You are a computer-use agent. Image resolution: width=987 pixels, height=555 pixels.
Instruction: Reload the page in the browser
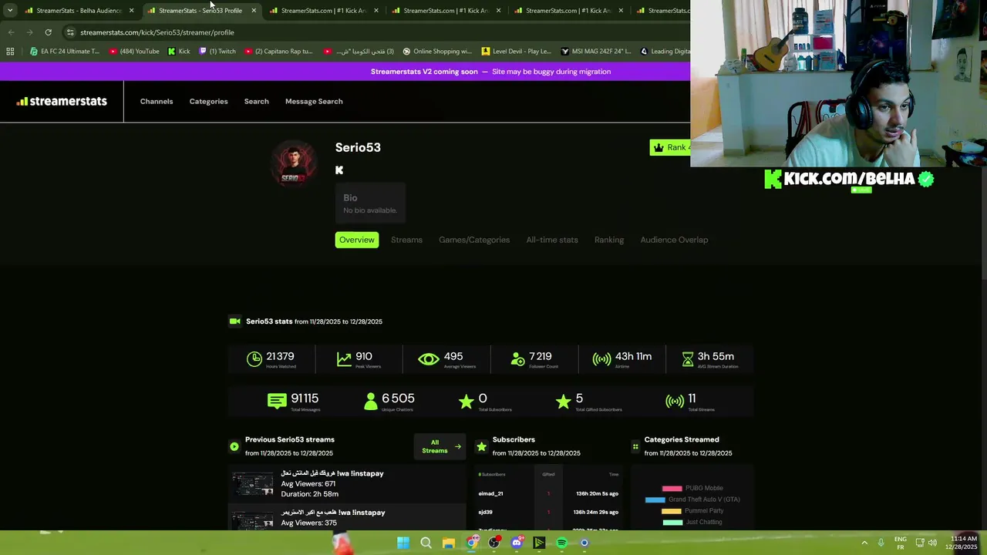click(x=48, y=32)
